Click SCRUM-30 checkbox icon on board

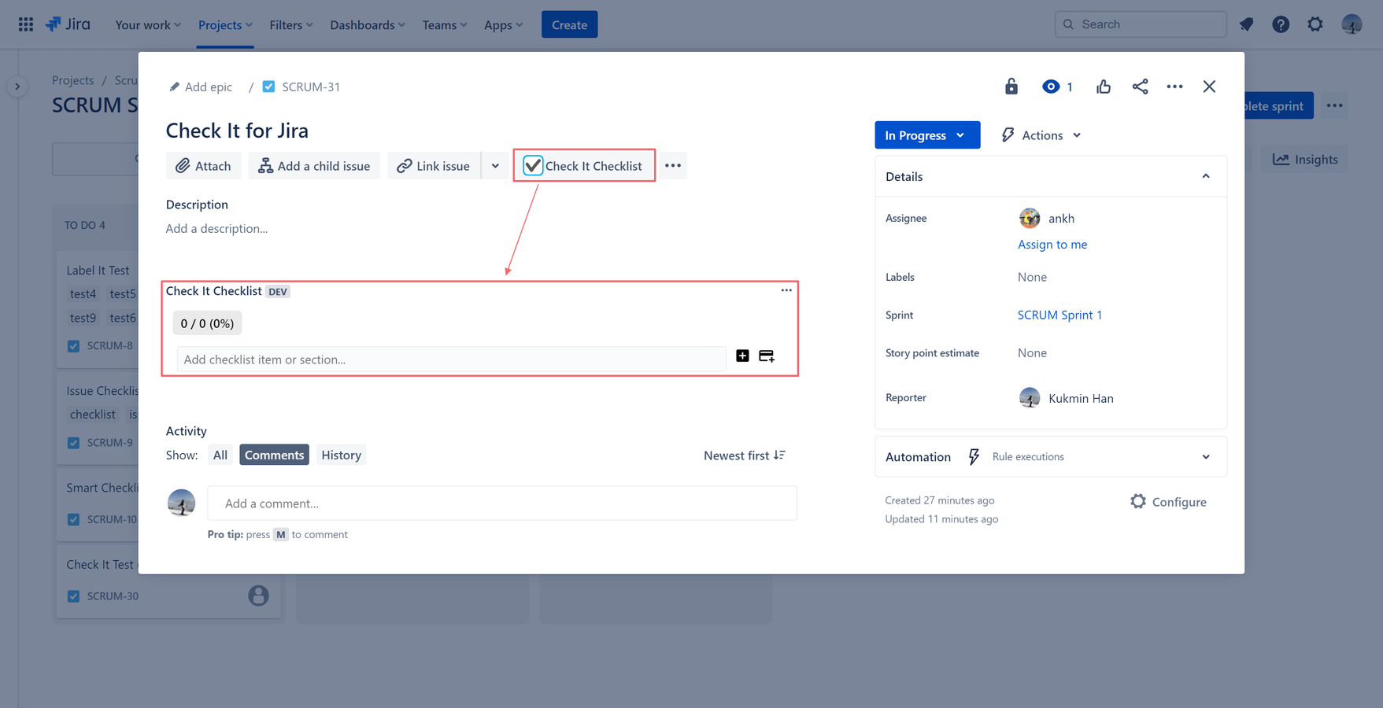73,596
